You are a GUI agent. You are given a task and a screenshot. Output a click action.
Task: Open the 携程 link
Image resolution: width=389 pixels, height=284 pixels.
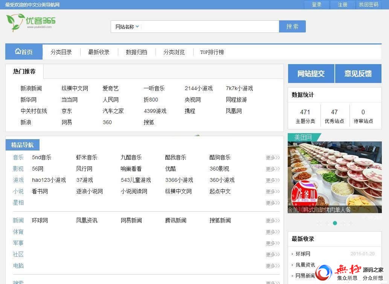point(190,111)
